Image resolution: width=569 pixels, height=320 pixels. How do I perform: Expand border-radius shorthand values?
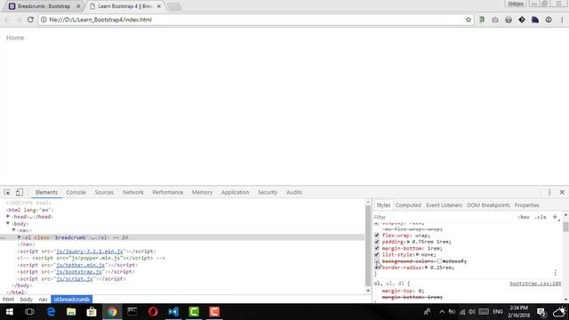[427, 268]
